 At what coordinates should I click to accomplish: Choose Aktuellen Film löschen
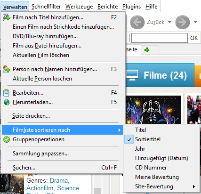pos(63,55)
